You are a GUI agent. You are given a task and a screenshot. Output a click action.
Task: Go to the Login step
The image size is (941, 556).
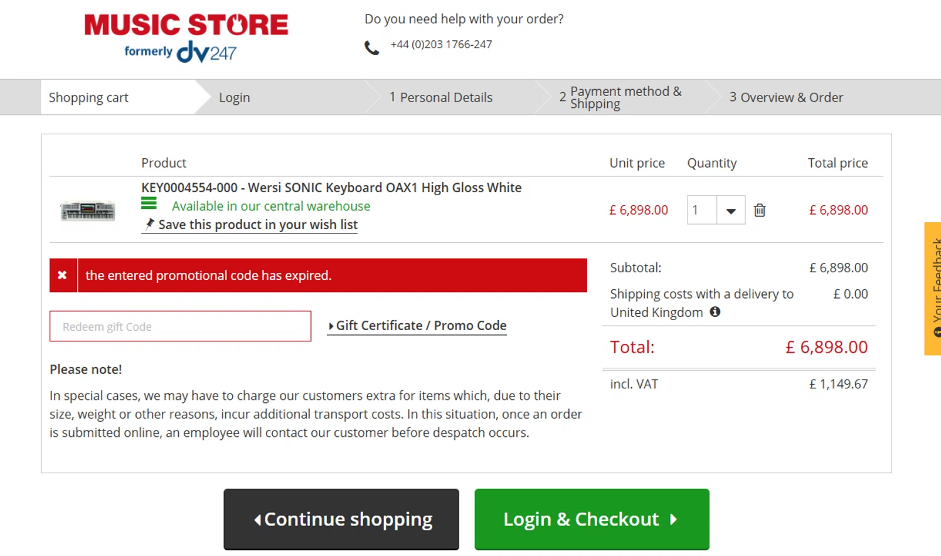tap(235, 97)
